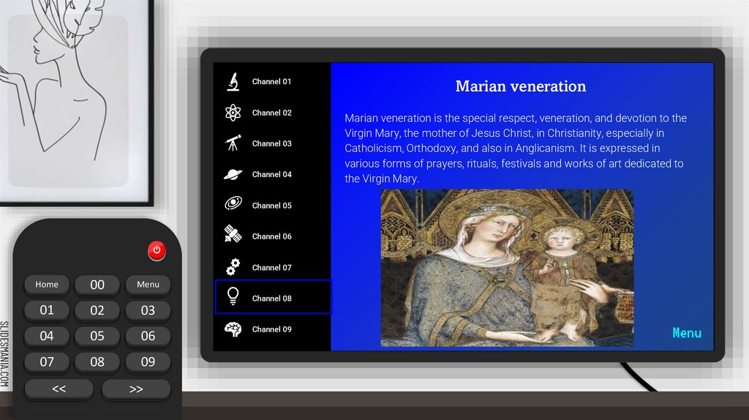Select the Channel 09 label
Image resolution: width=749 pixels, height=420 pixels.
272,329
